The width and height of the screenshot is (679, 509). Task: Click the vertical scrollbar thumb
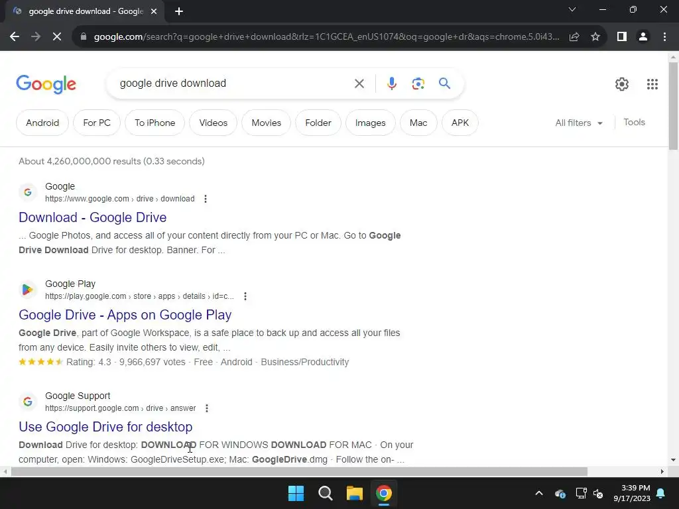tap(674, 106)
